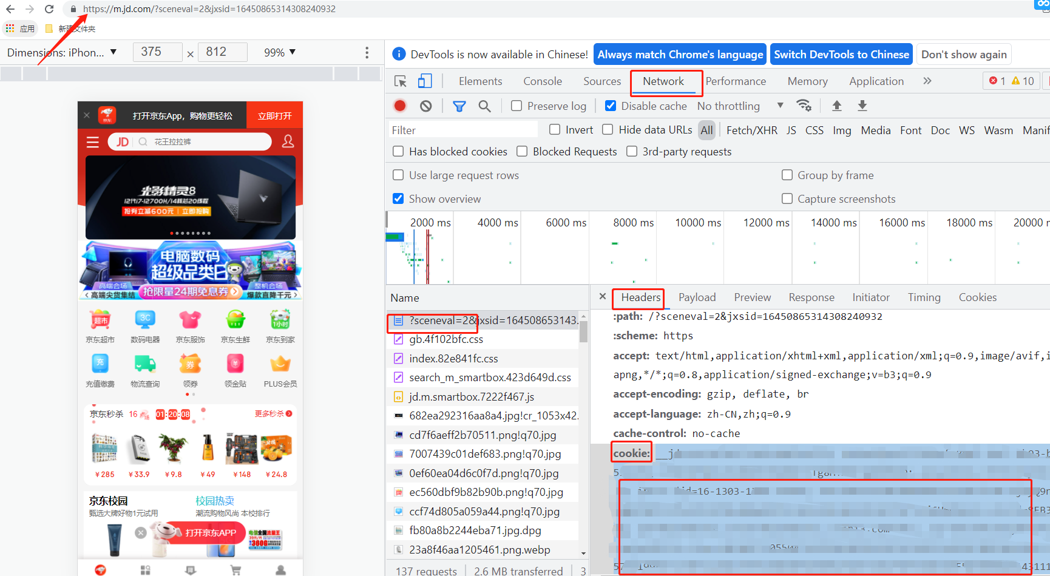This screenshot has width=1050, height=576.
Task: Clear the network log
Action: pyautogui.click(x=426, y=106)
